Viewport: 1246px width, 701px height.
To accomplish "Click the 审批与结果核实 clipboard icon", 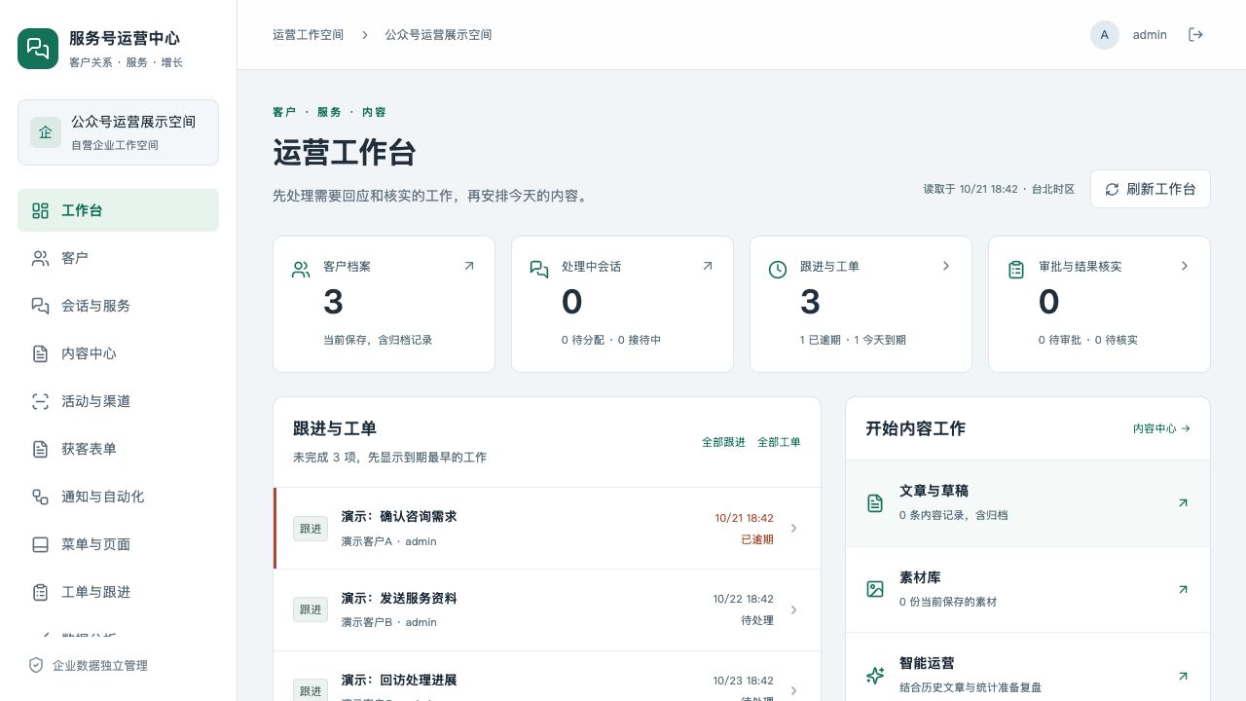I will point(1016,270).
